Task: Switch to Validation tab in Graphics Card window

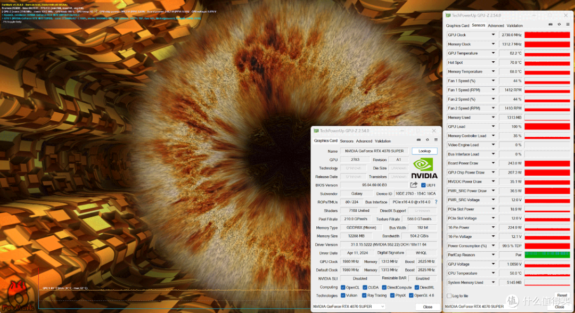Action: pos(382,141)
